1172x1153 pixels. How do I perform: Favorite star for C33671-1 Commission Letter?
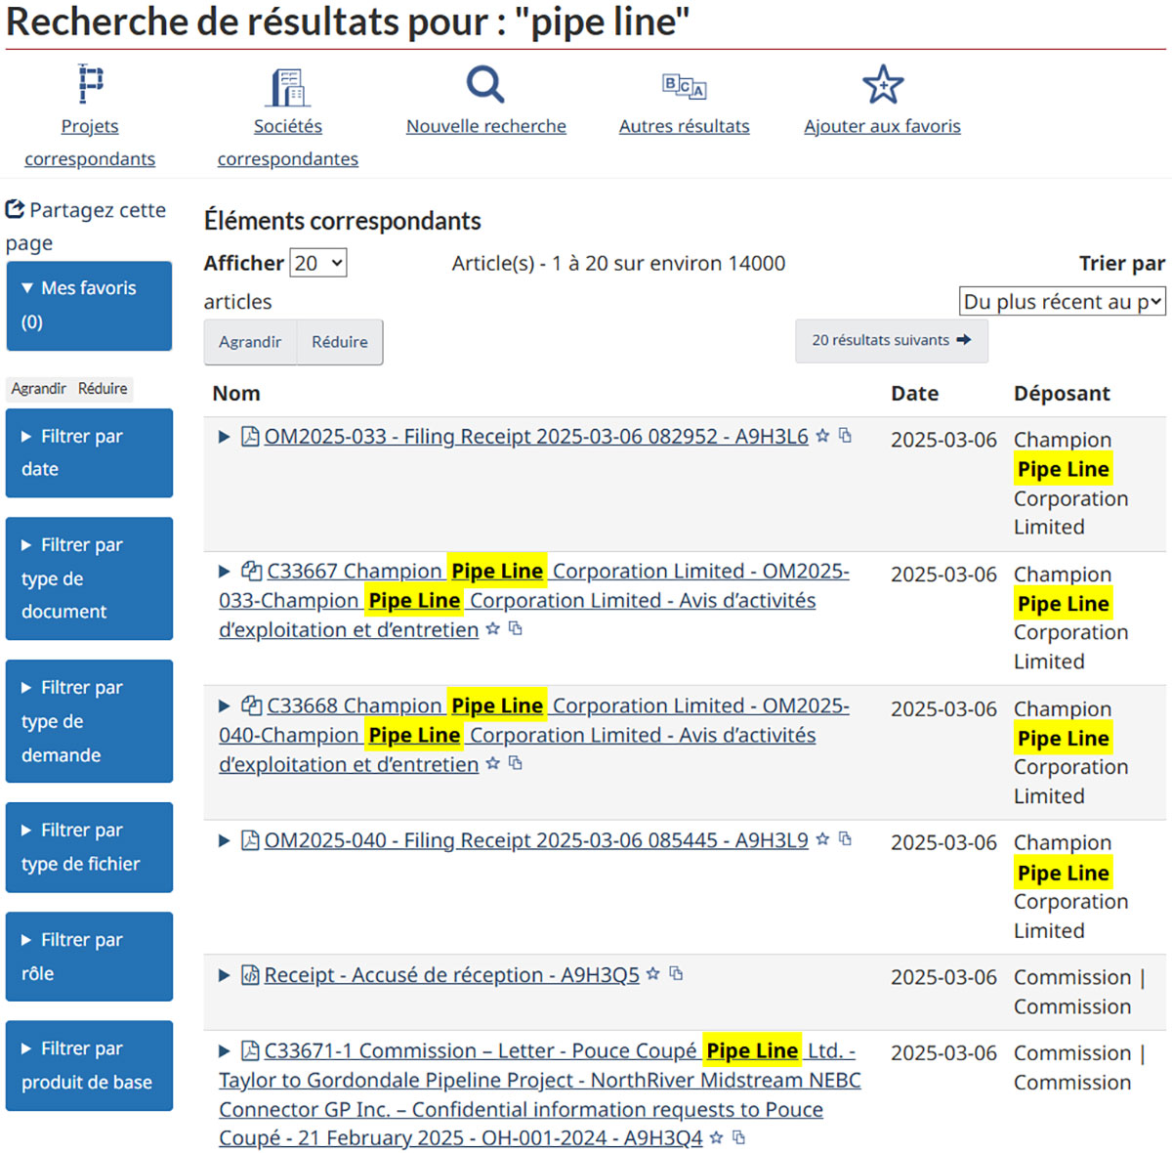pos(717,1137)
